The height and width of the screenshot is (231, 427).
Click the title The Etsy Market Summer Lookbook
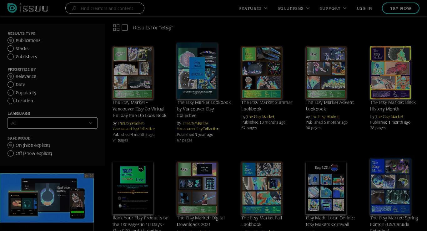(267, 105)
